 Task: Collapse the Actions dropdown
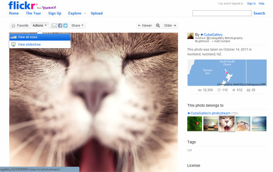pyautogui.click(x=40, y=26)
